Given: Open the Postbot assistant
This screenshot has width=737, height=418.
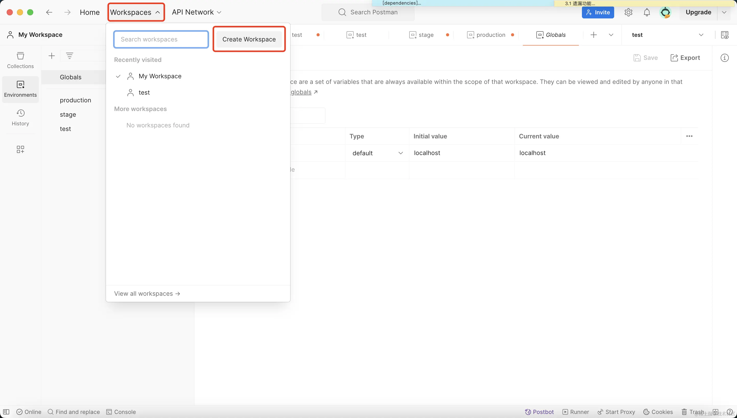Looking at the screenshot, I should click(539, 412).
